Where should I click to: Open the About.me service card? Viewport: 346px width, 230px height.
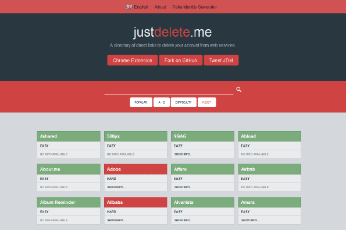[x=69, y=169]
